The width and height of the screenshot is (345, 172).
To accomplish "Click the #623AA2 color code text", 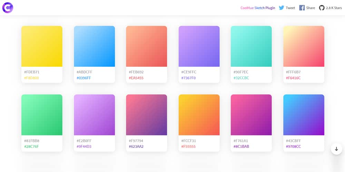I will (x=136, y=147).
